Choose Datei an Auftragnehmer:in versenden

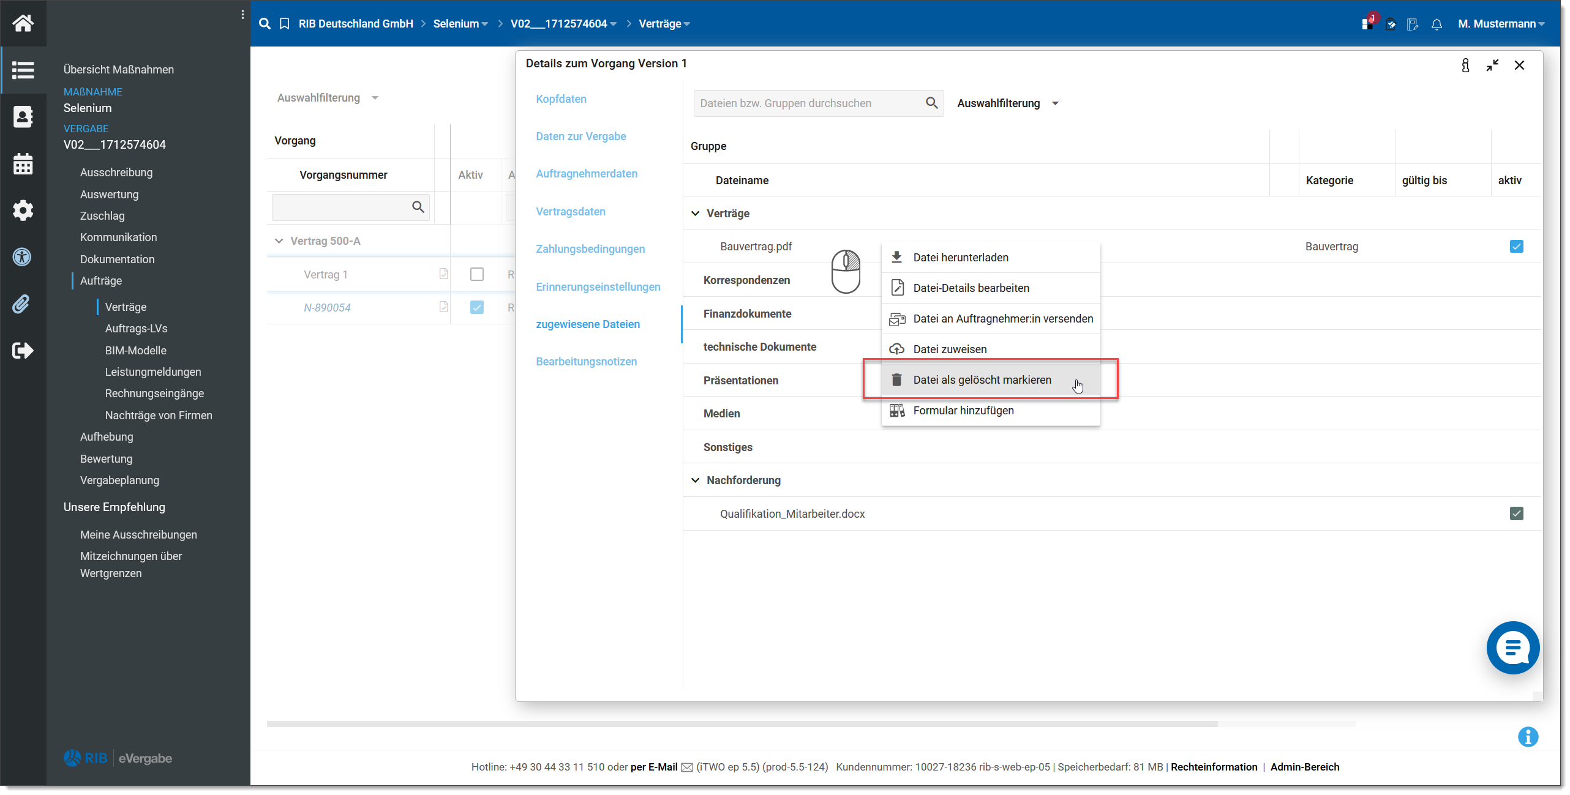coord(990,318)
